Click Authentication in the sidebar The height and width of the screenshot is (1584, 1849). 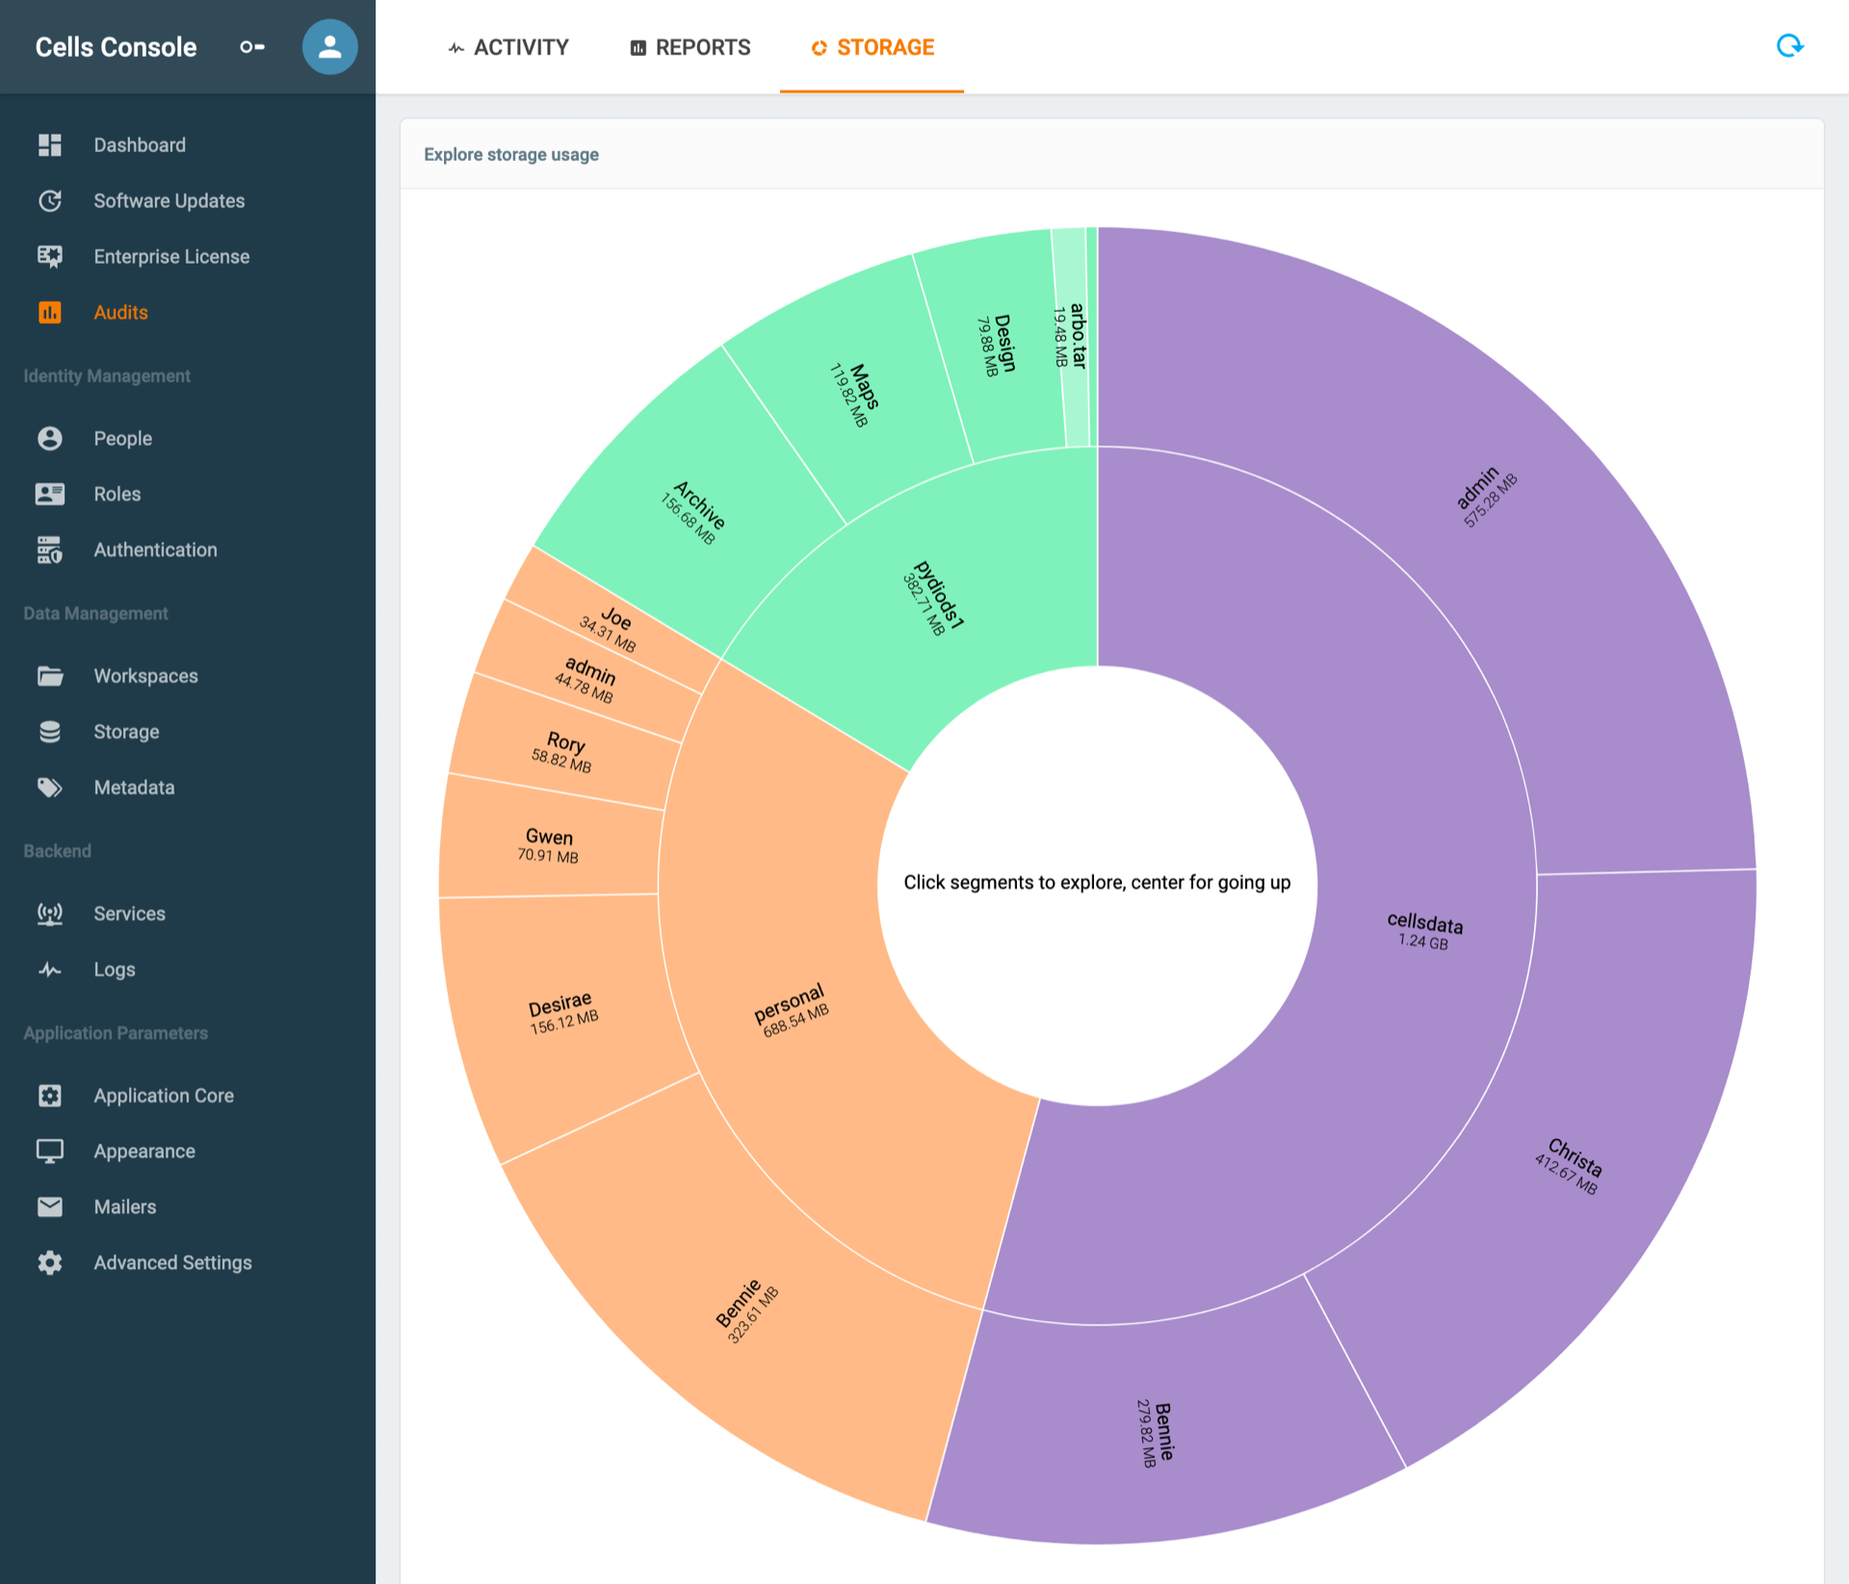point(155,550)
